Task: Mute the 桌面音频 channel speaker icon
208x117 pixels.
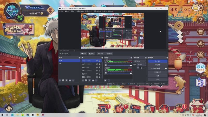Action: [x=106, y=73]
